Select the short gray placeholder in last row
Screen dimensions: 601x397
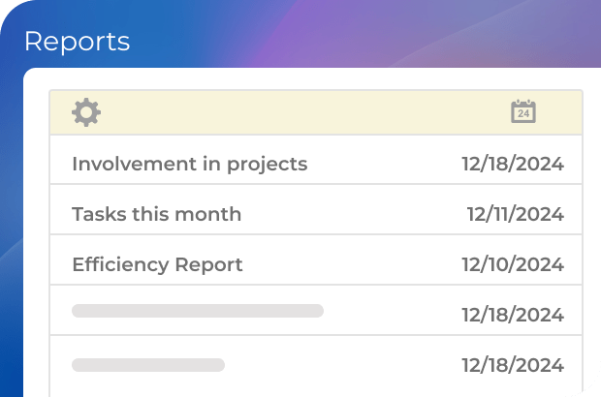[148, 365]
